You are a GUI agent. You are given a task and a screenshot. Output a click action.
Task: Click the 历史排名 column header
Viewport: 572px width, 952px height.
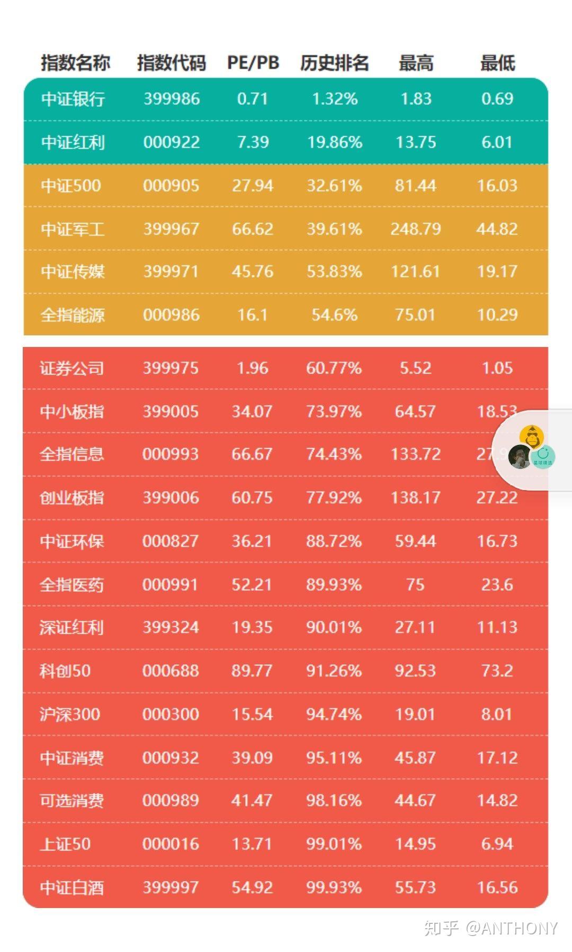334,63
